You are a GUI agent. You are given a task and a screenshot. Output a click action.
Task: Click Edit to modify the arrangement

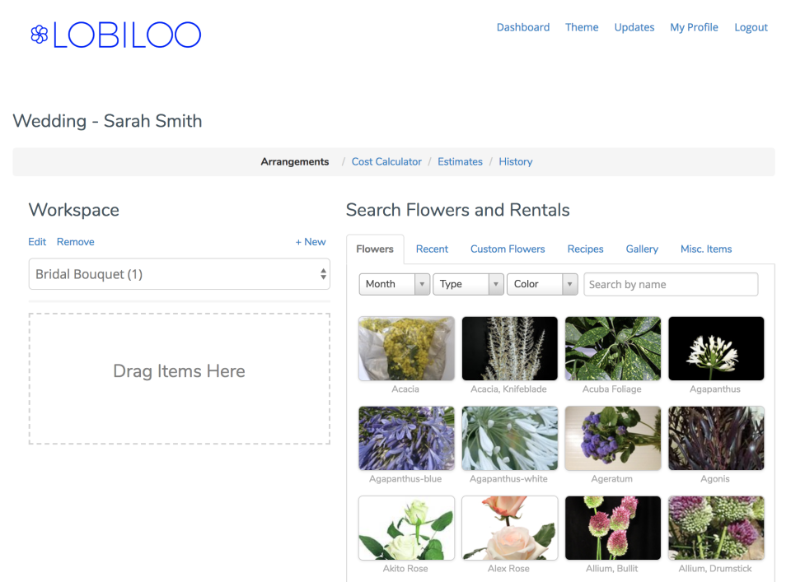coord(37,241)
